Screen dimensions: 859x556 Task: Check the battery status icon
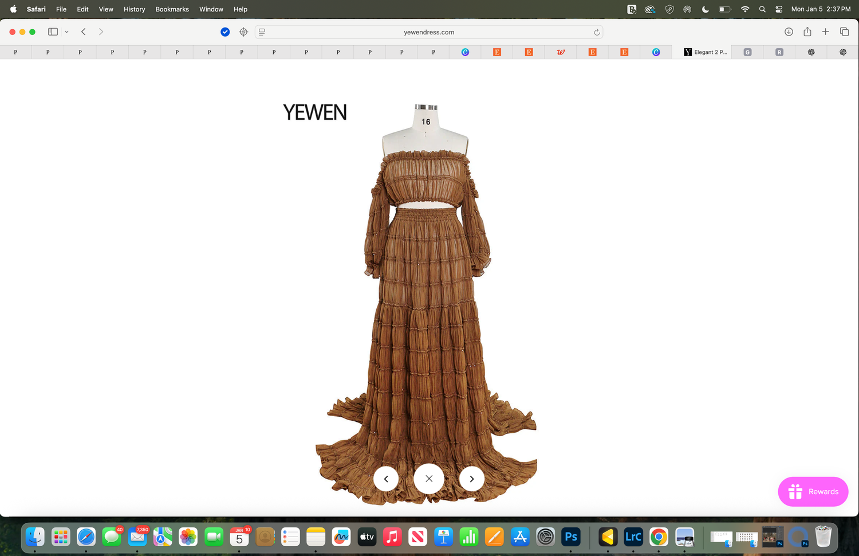[725, 9]
